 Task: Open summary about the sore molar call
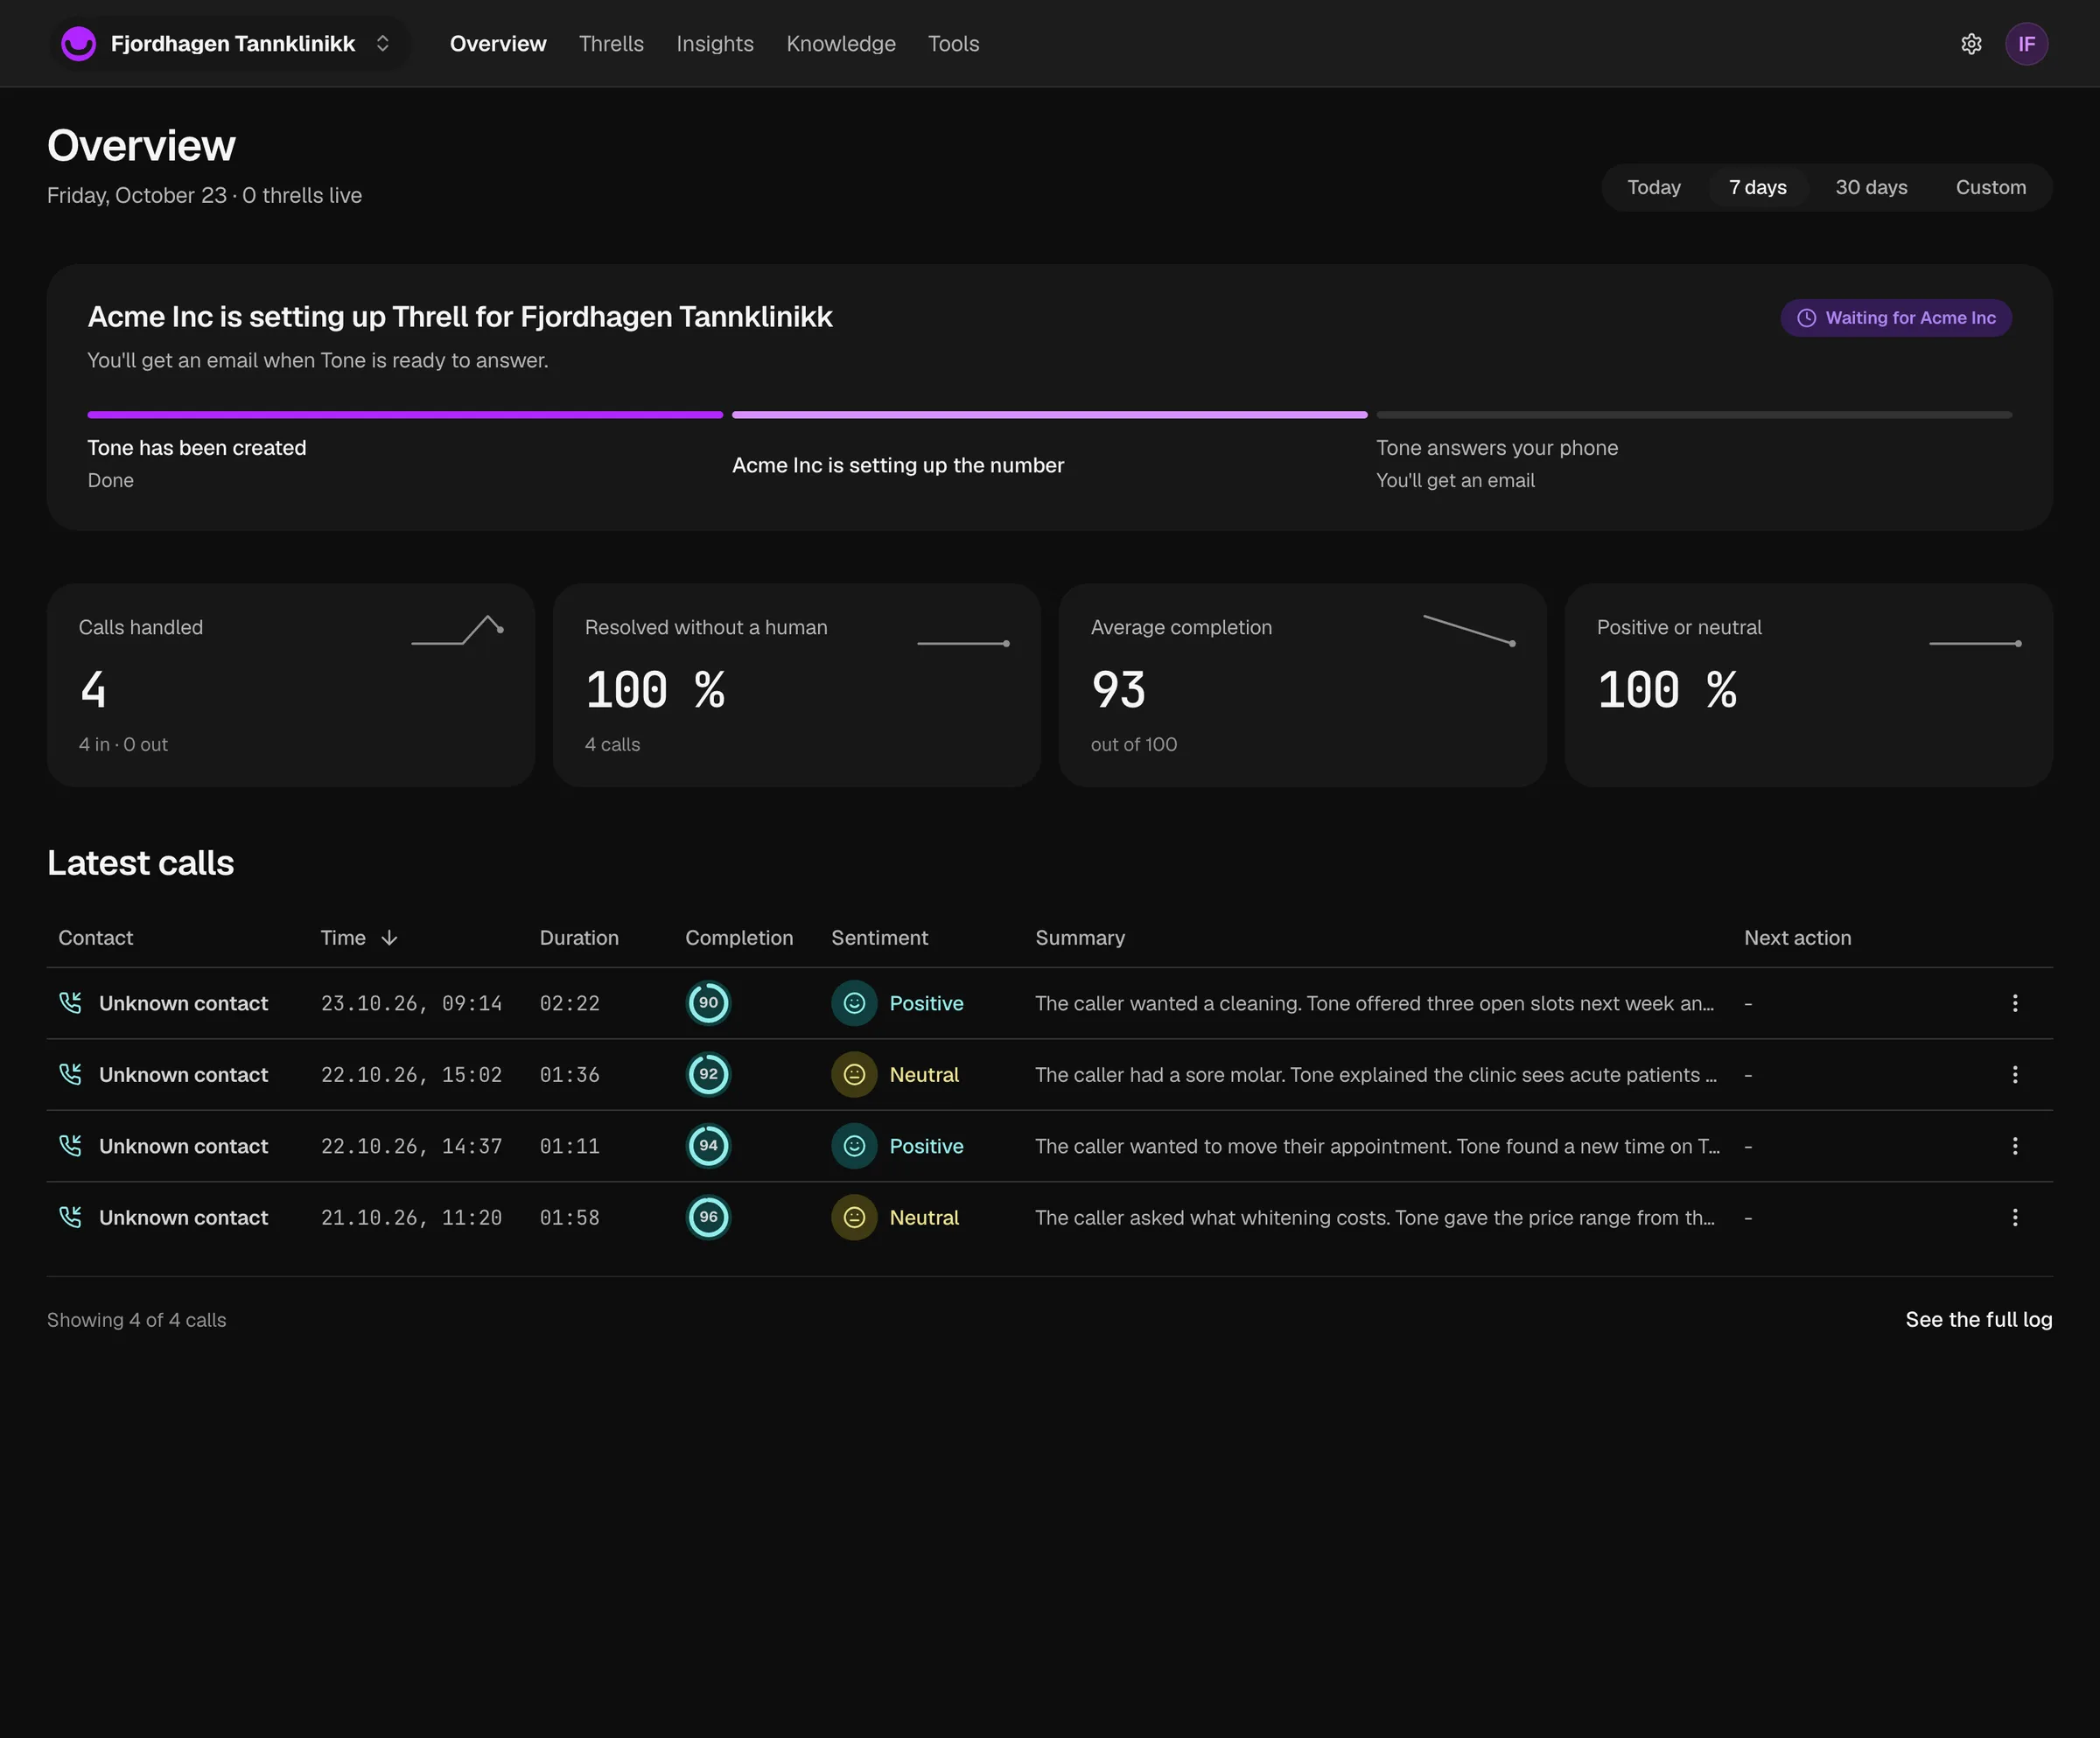(1376, 1074)
